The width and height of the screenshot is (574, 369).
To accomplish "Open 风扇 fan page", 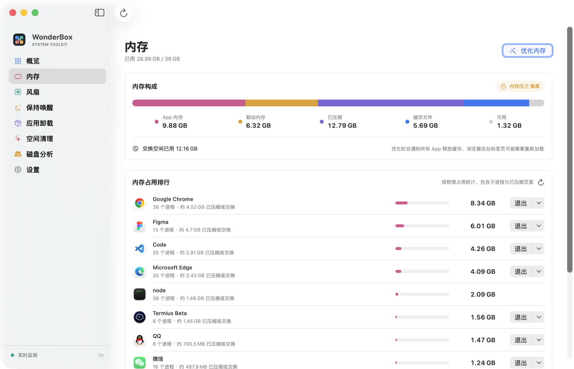I will [57, 92].
